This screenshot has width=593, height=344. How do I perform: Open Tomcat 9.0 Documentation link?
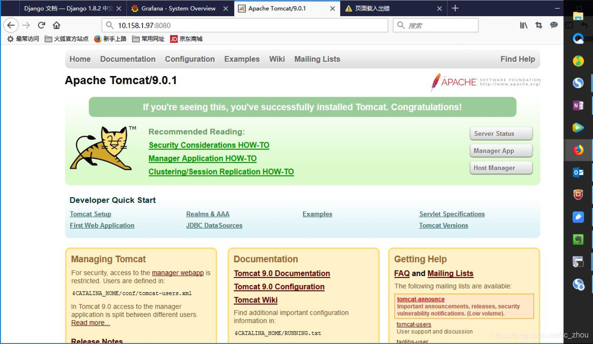coord(282,273)
